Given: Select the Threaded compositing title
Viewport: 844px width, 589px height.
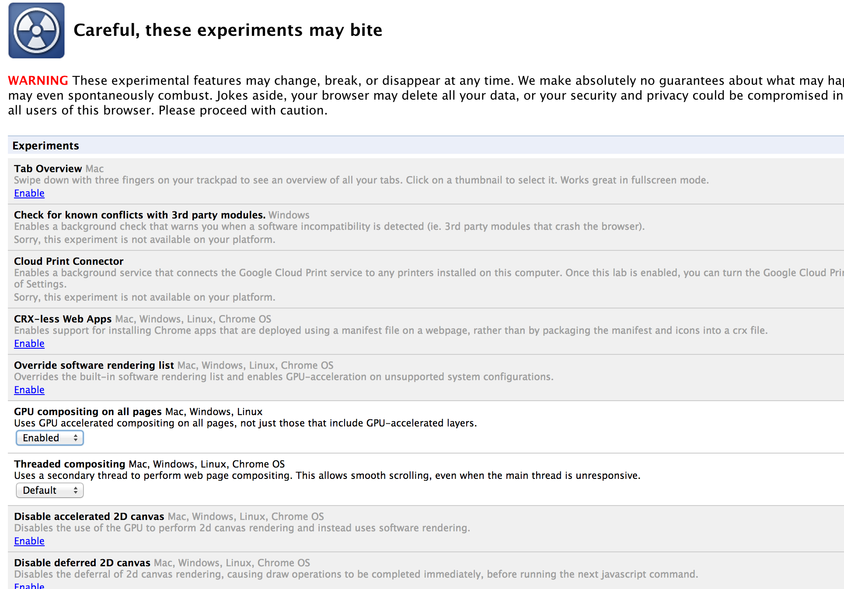Looking at the screenshot, I should pos(70,464).
